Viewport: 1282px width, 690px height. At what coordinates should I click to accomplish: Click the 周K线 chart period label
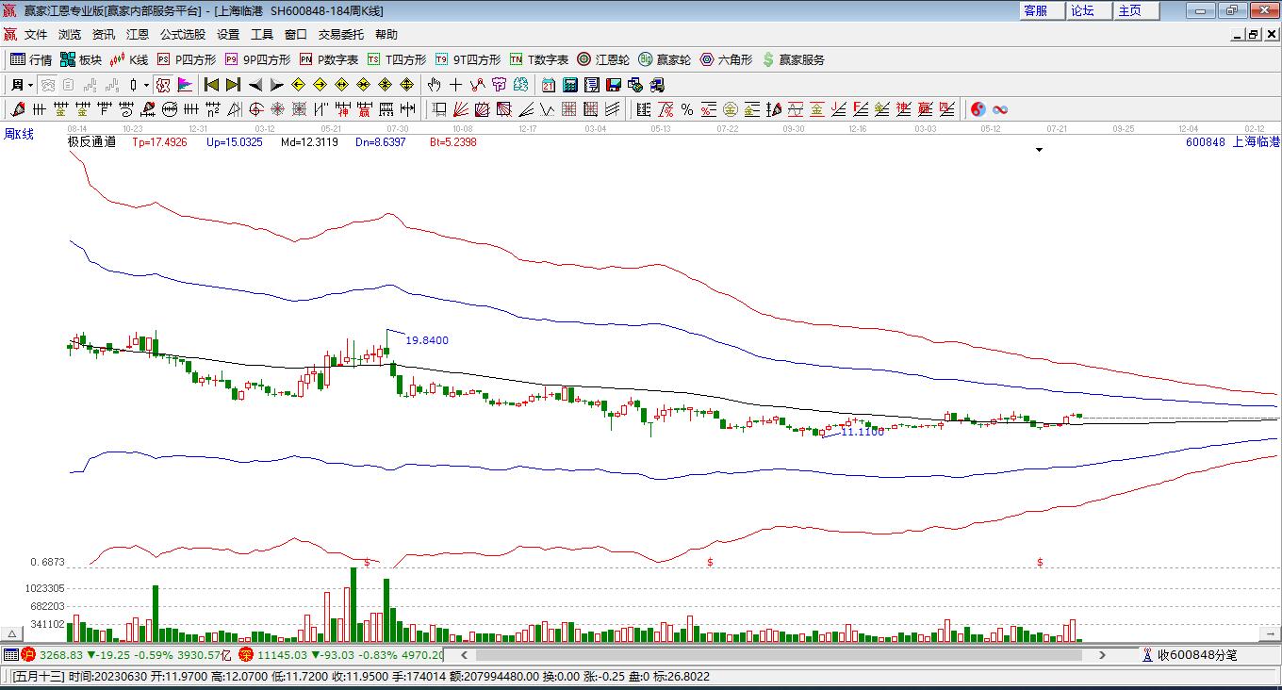click(19, 134)
